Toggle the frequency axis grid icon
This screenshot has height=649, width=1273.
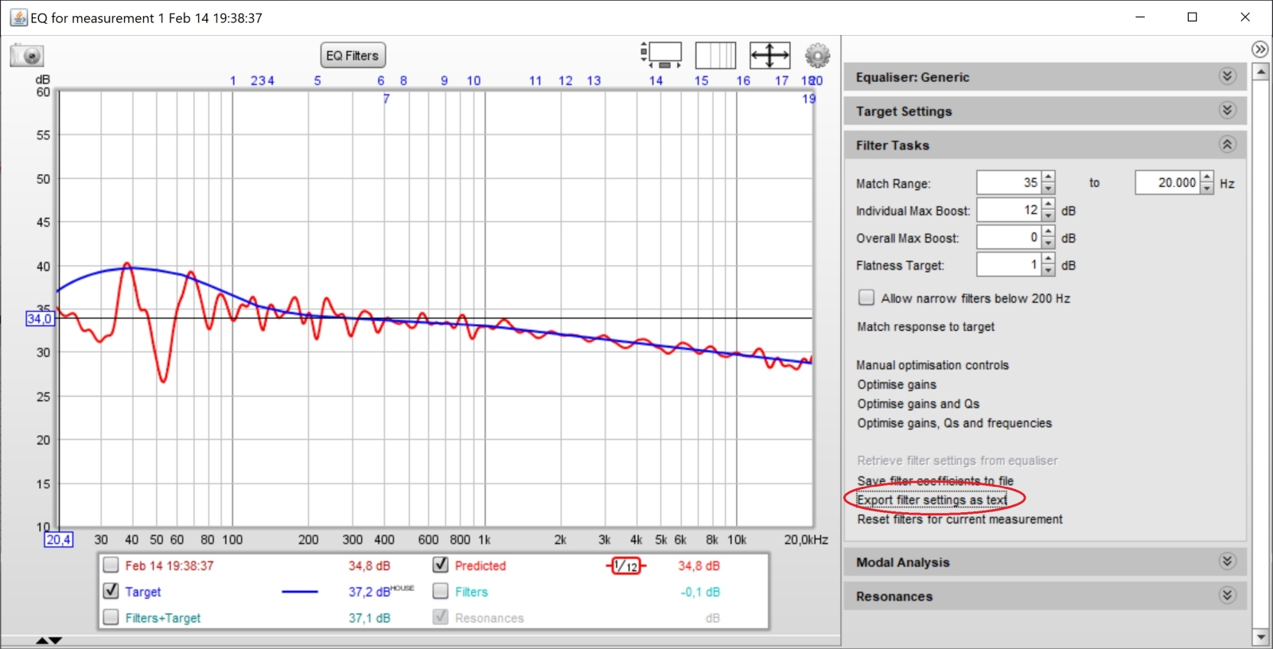pyautogui.click(x=715, y=56)
